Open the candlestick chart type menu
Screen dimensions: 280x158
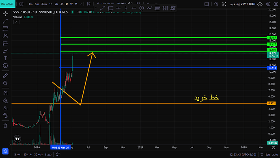point(88,4)
